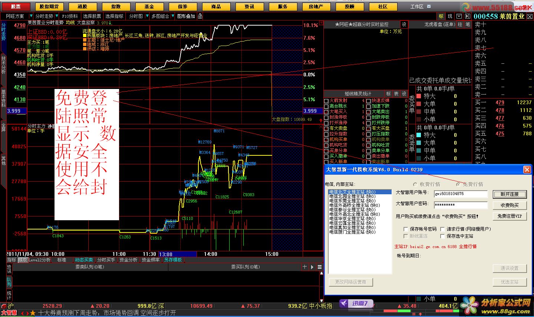The image size is (534, 317).
Task: Click the F10资料 toolbar button
Action: tap(70, 16)
